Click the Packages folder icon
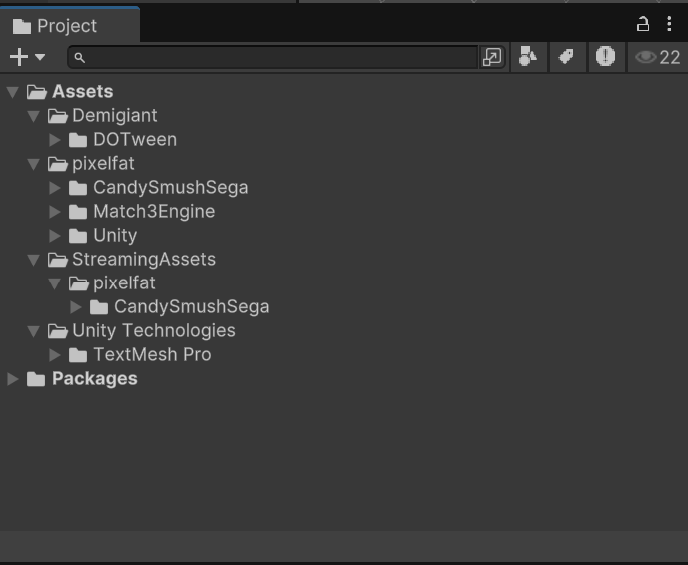Viewport: 688px width, 565px height. (x=37, y=379)
